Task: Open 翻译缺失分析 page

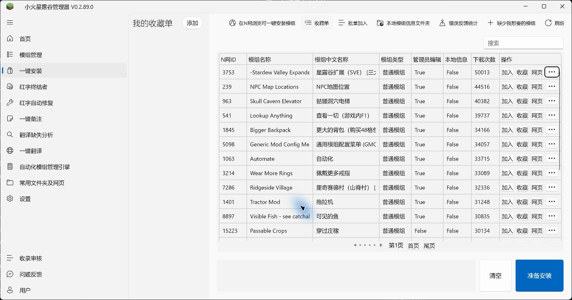Action: point(64,135)
